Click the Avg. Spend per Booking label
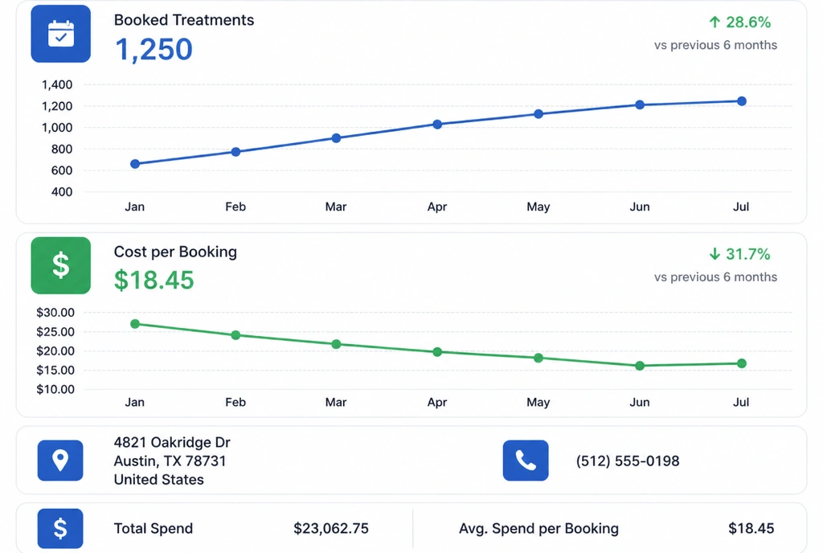Image resolution: width=823 pixels, height=553 pixels. click(539, 528)
